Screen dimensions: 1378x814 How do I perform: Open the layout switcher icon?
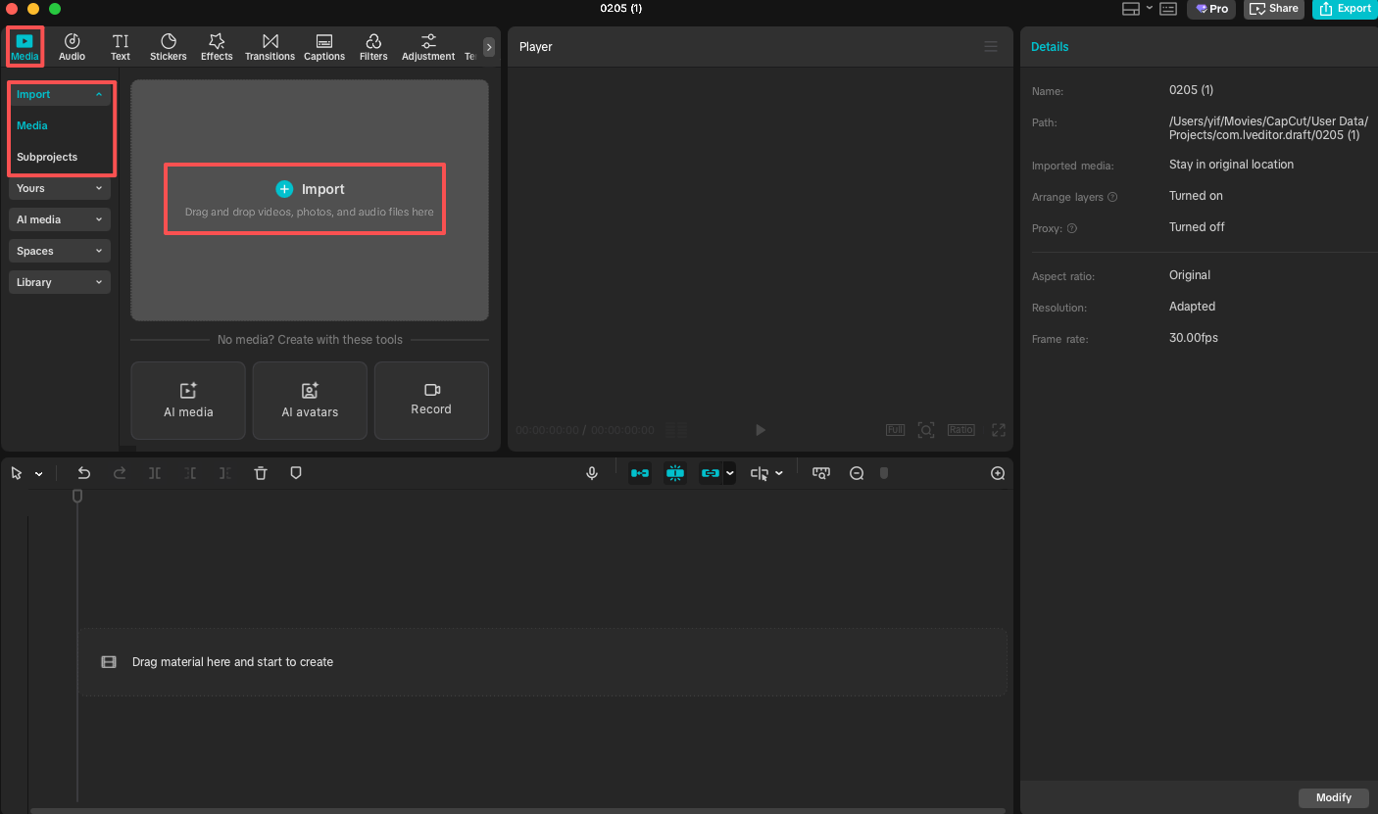coord(1131,9)
